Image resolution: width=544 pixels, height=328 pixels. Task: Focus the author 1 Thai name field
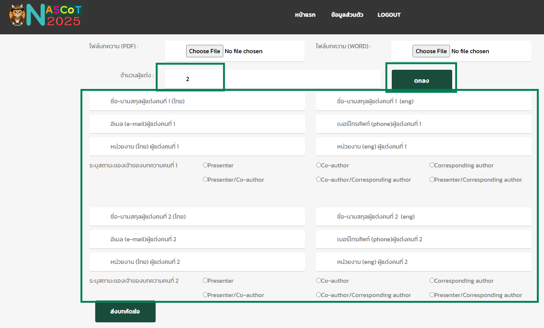[x=197, y=101]
